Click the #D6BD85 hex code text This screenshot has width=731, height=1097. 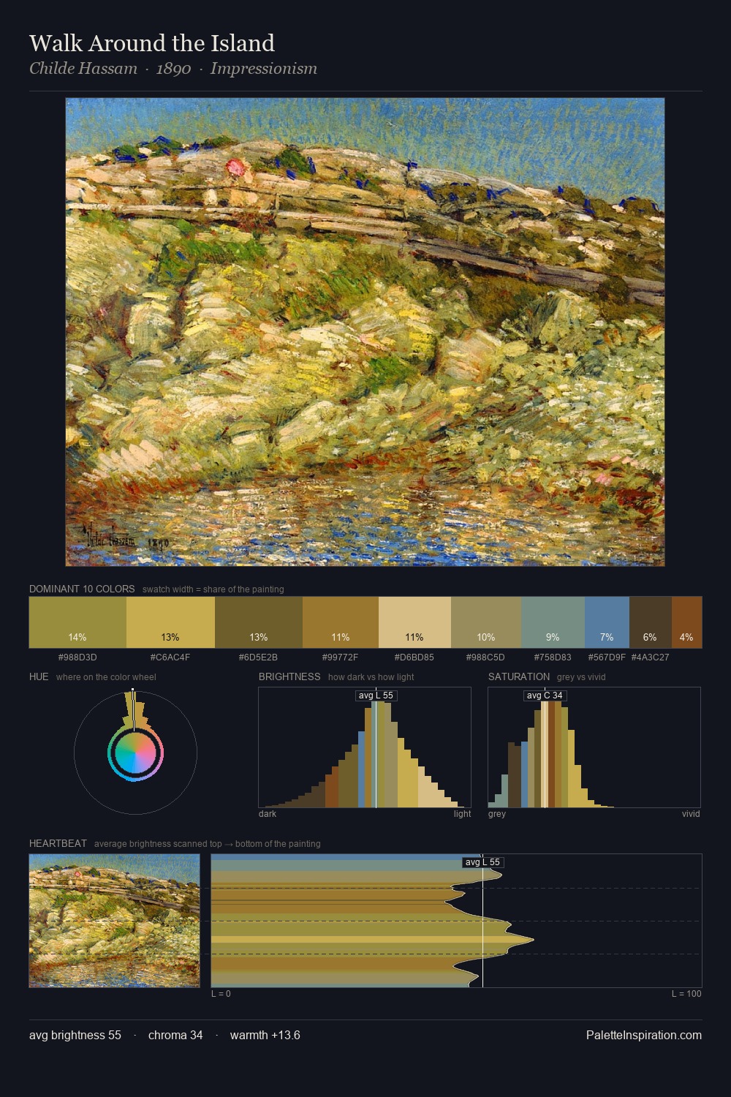coord(414,657)
